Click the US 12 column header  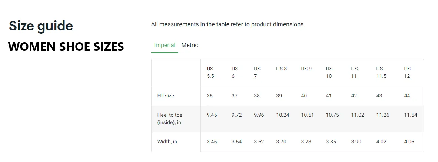click(407, 72)
